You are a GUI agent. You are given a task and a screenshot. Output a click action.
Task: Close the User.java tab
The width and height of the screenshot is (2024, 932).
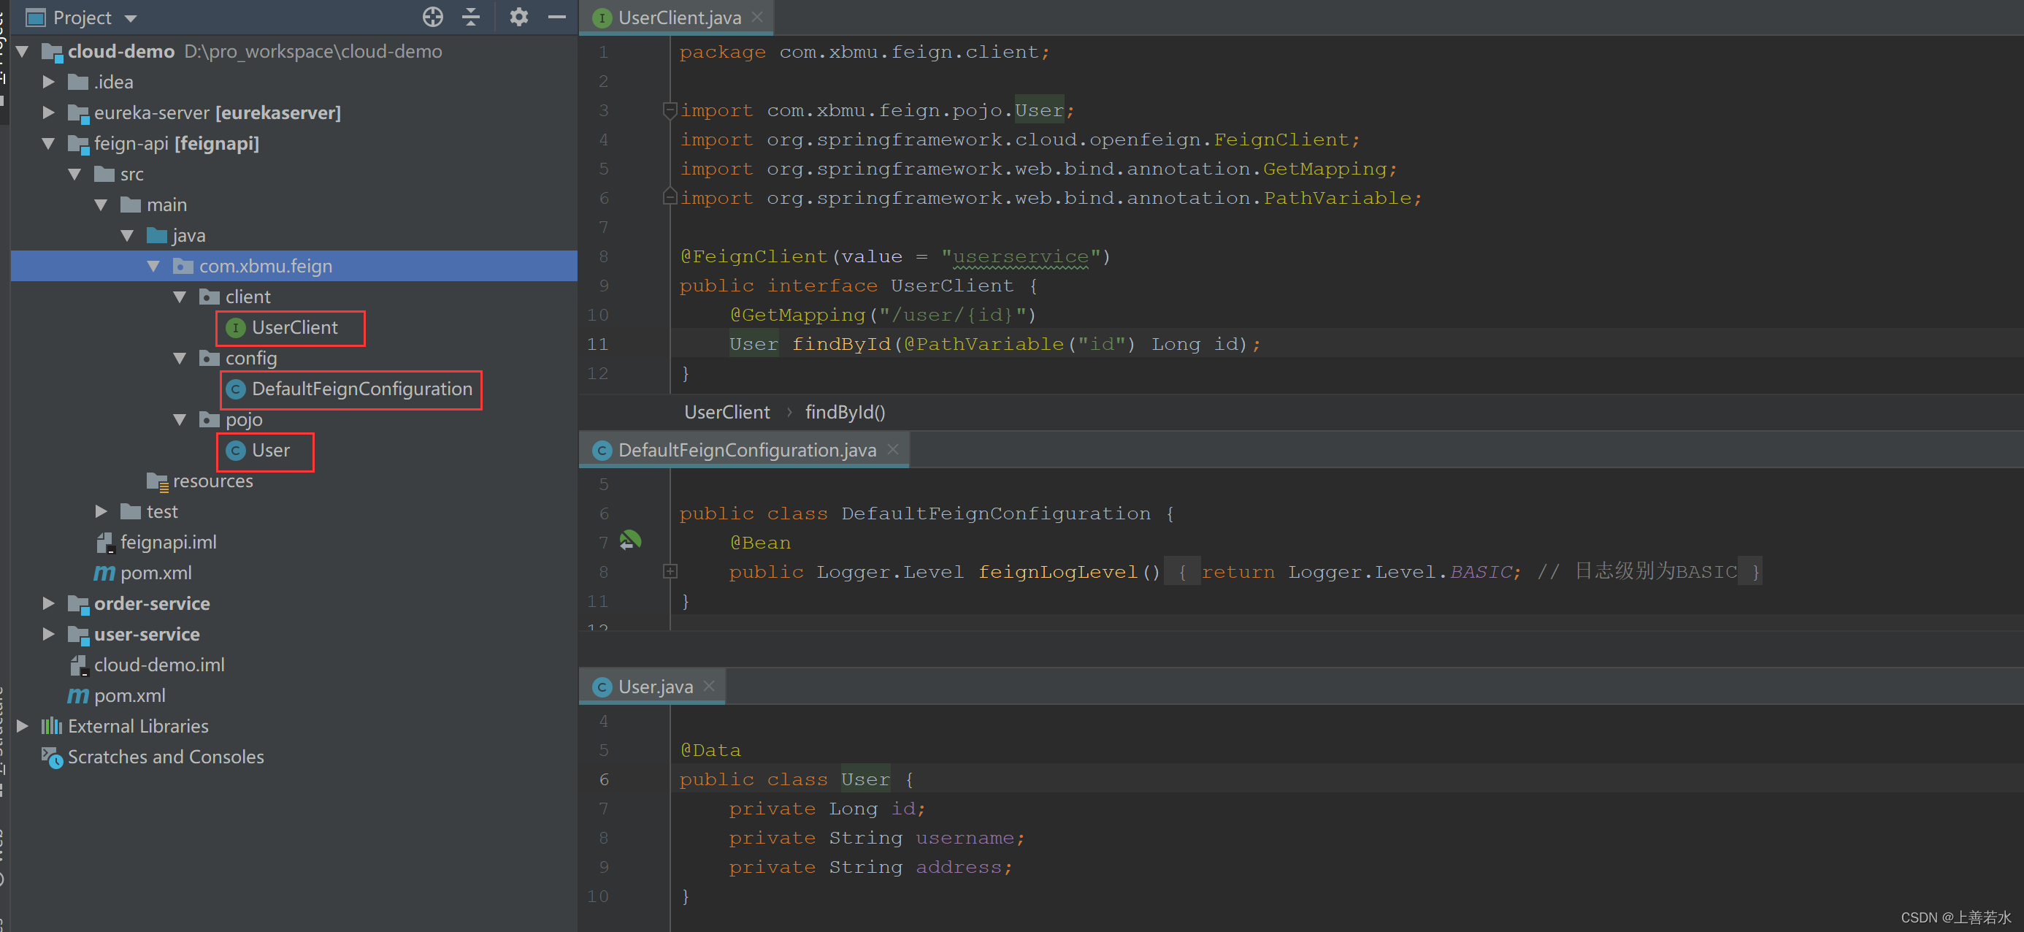pyautogui.click(x=710, y=685)
